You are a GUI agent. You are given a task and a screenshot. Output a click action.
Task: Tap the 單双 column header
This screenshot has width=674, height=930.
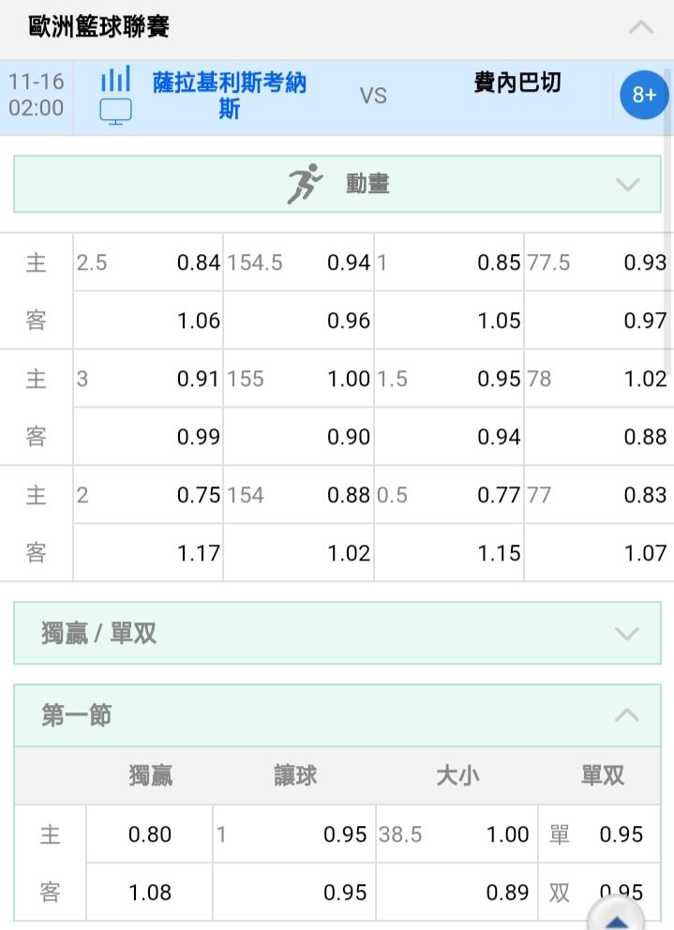[x=603, y=776]
